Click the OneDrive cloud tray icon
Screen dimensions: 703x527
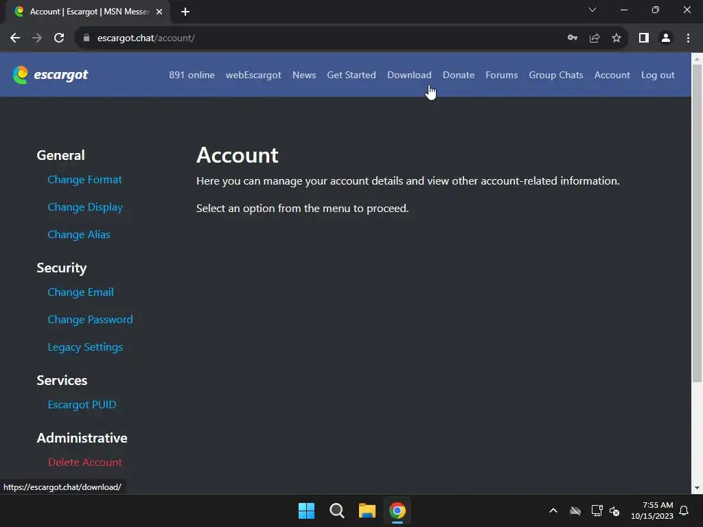tap(575, 511)
